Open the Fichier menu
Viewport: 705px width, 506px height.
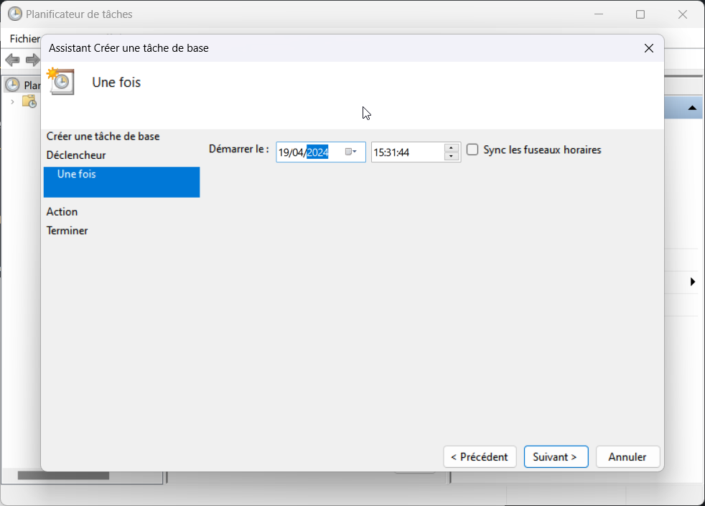[x=24, y=39]
